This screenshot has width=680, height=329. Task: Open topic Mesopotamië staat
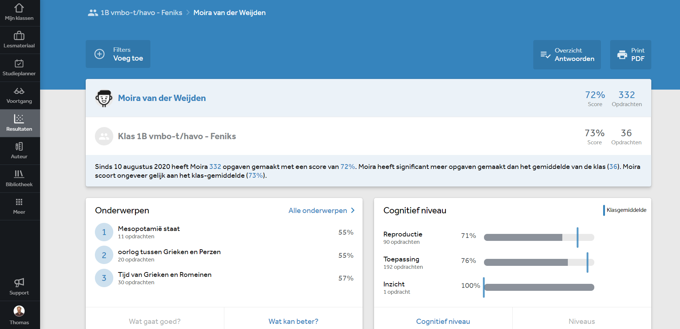click(x=149, y=229)
